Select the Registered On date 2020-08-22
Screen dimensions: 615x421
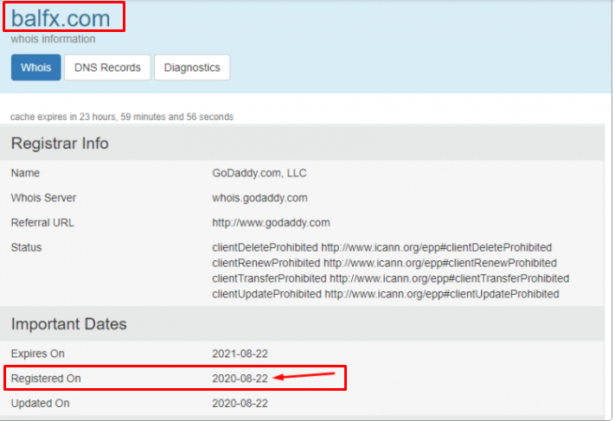click(240, 379)
